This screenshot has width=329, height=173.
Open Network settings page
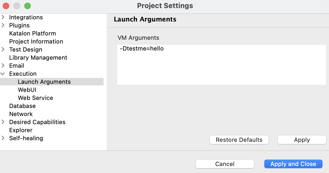click(x=21, y=114)
